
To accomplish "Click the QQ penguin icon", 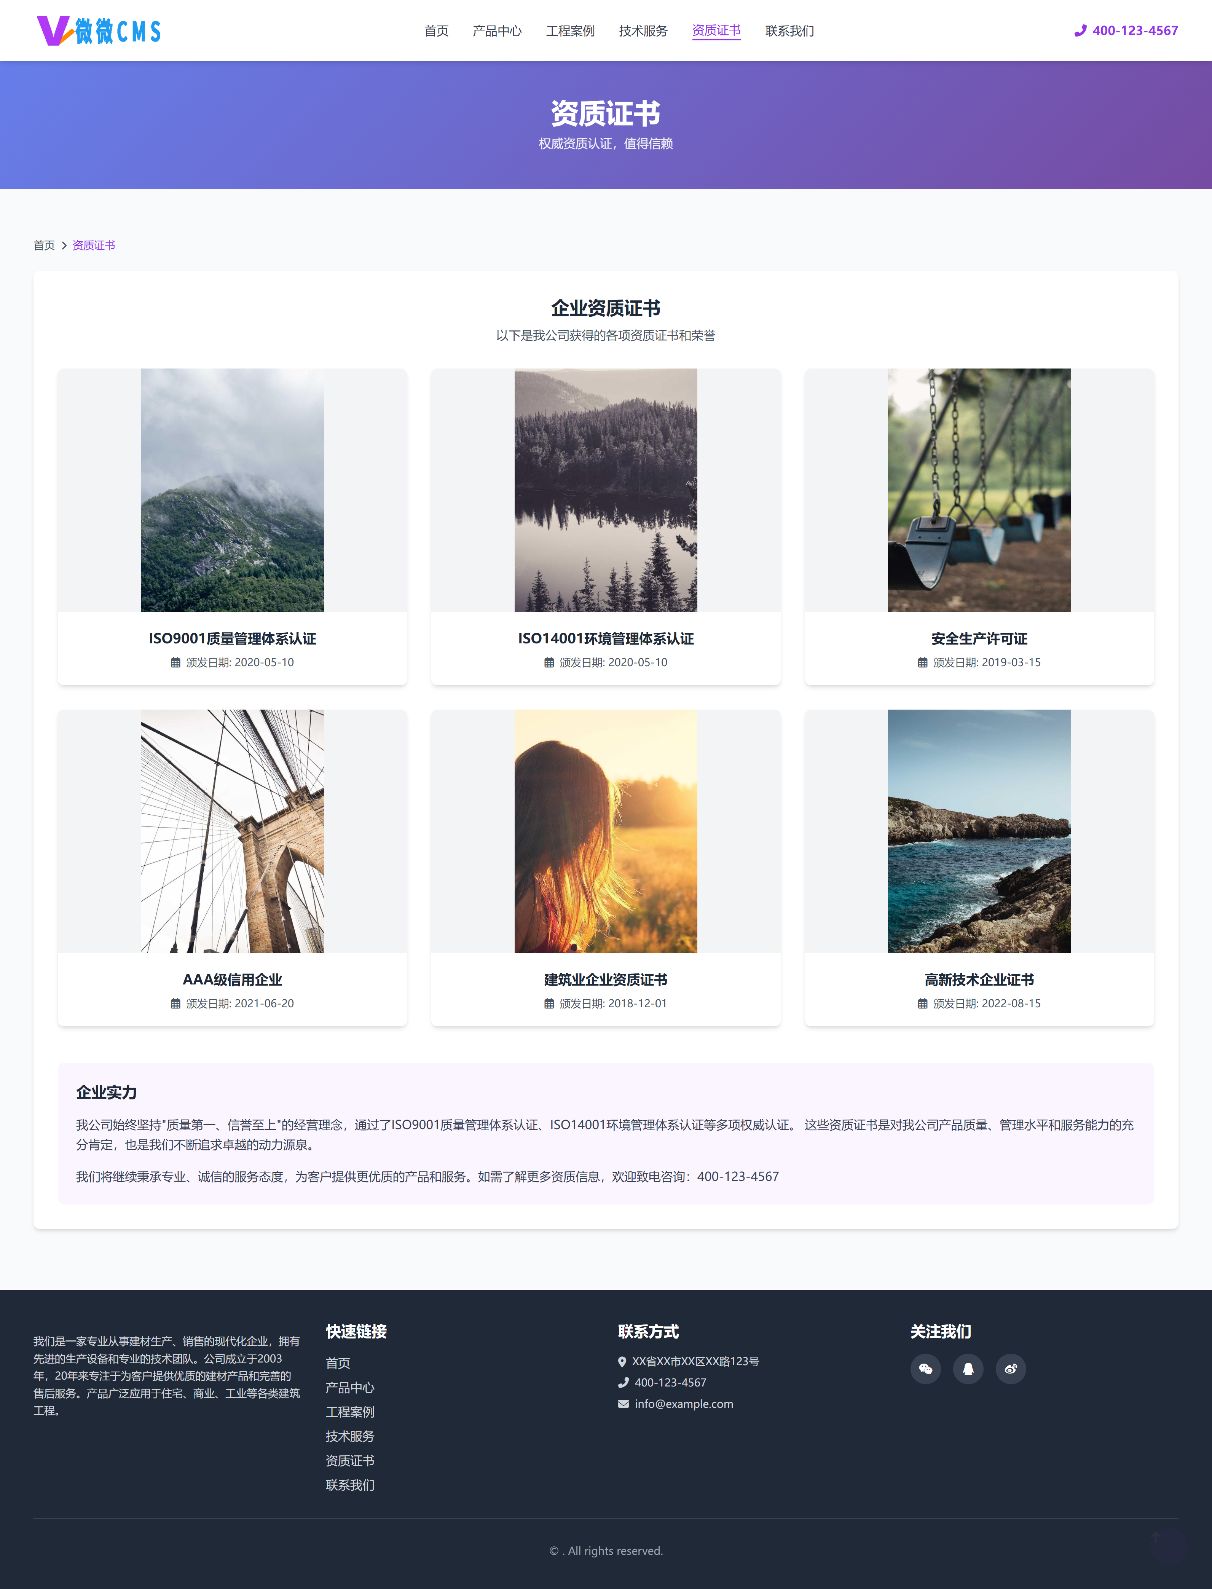I will (968, 1368).
